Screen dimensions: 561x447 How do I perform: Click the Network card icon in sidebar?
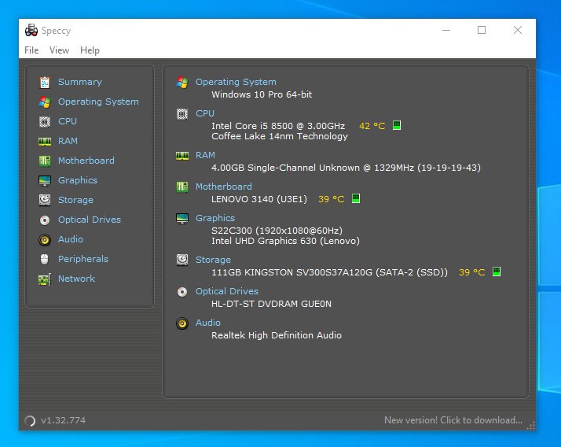pos(45,279)
